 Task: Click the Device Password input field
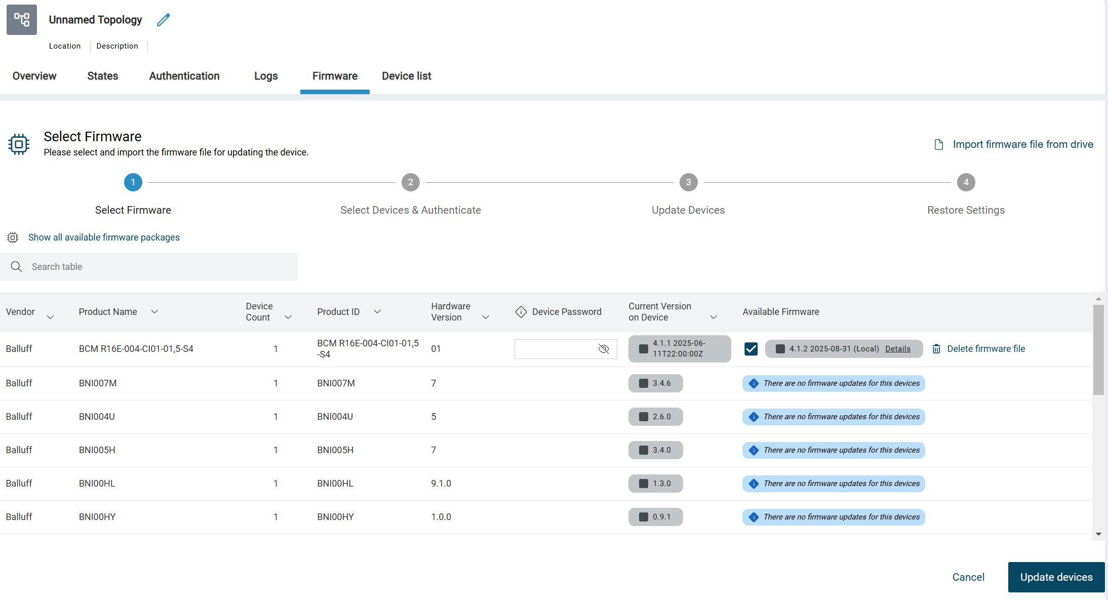click(x=566, y=349)
